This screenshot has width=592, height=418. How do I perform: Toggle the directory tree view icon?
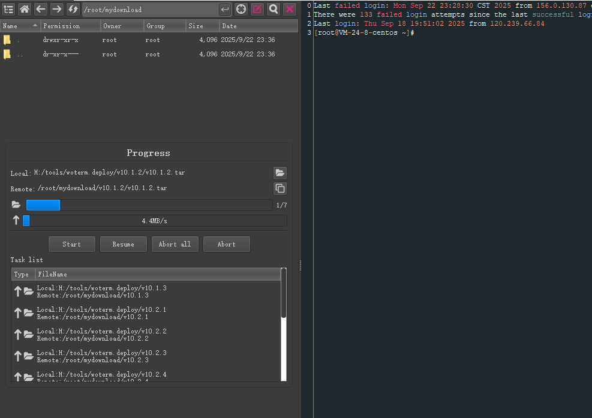[x=9, y=9]
